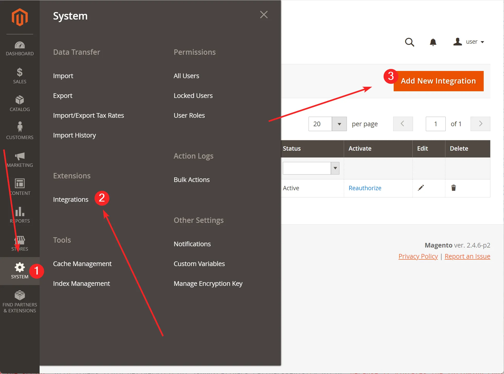This screenshot has height=374, width=504.
Task: Expand the per page dropdown arrow
Action: tap(339, 124)
